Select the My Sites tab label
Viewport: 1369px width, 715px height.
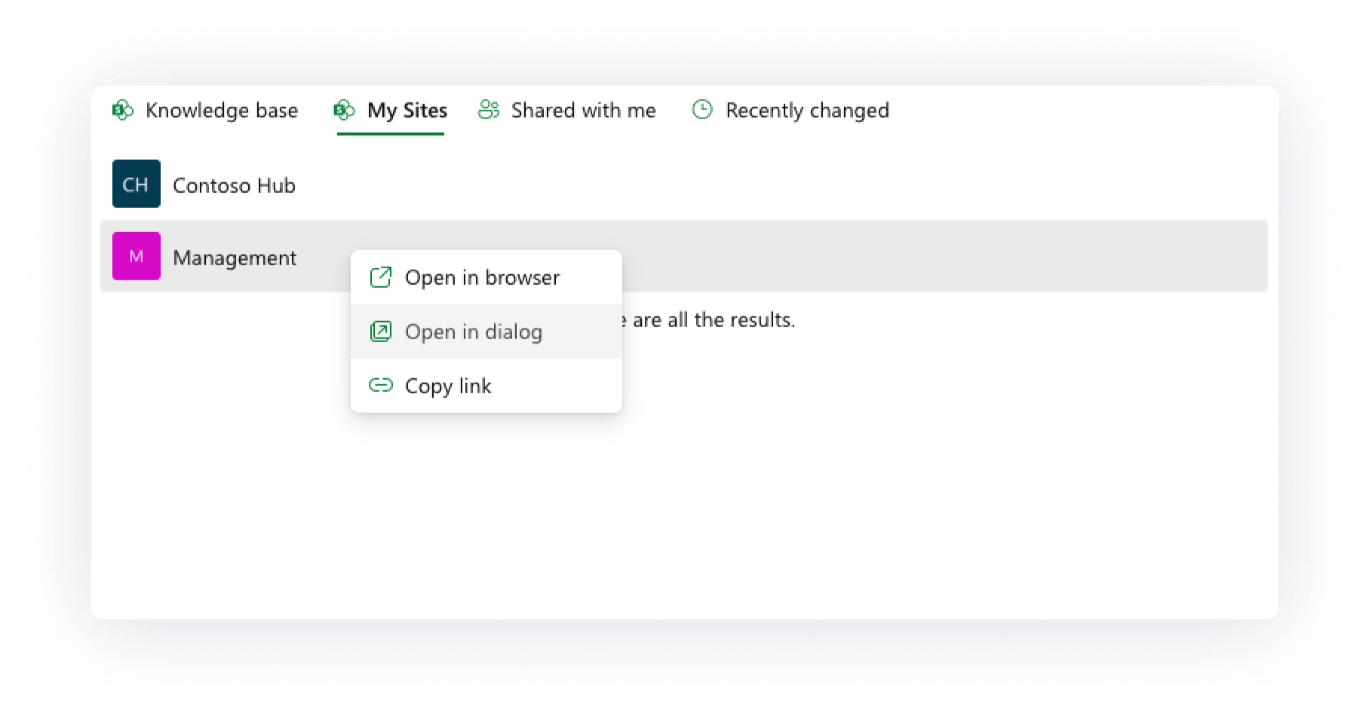click(407, 111)
